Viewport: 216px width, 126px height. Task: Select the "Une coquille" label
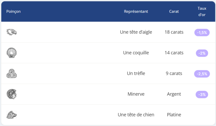[x=136, y=53]
